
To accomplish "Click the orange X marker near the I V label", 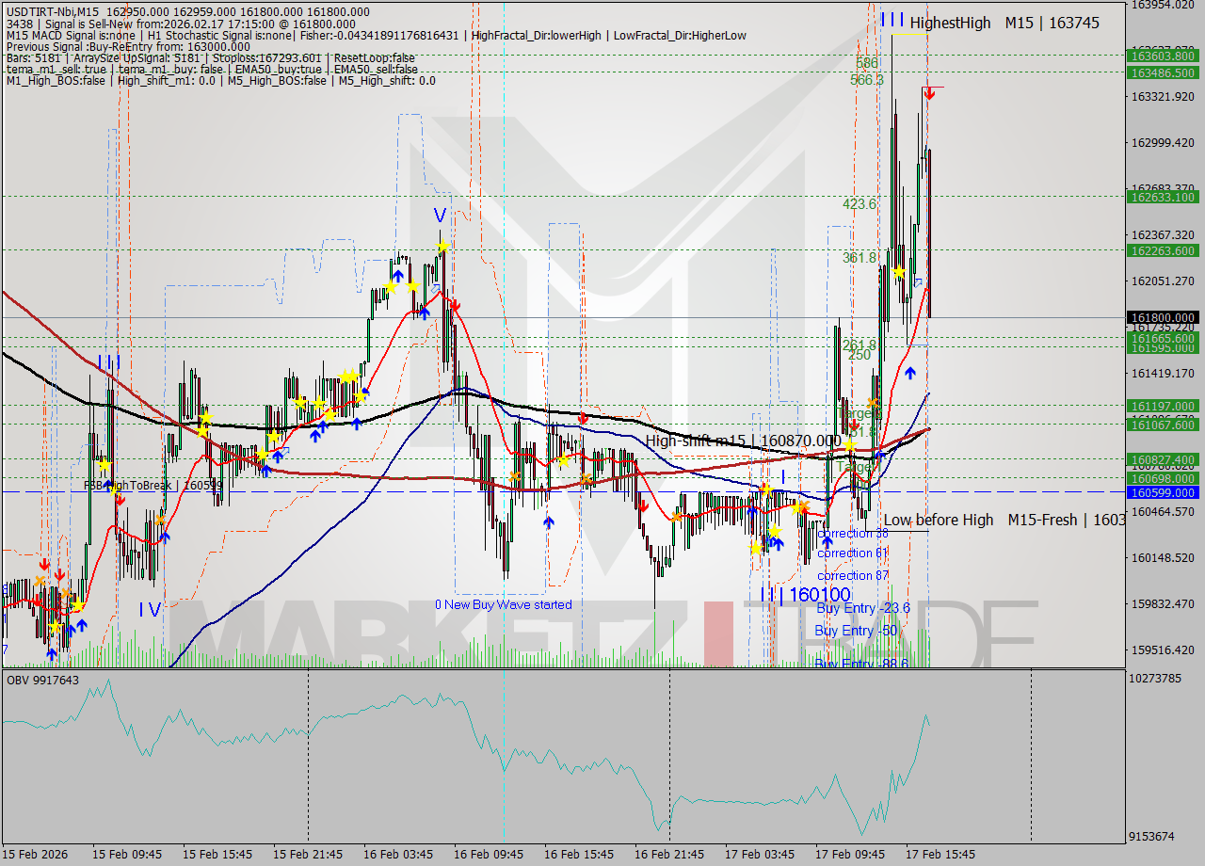I will pos(65,593).
